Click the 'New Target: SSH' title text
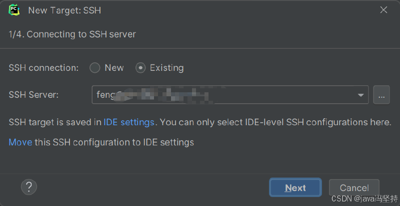Screen dimensions: 400x206 pos(64,10)
